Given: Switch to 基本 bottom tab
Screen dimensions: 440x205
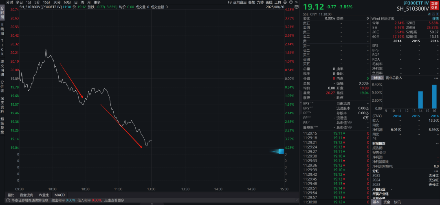Looking at the screenshot, I should (x=376, y=202).
